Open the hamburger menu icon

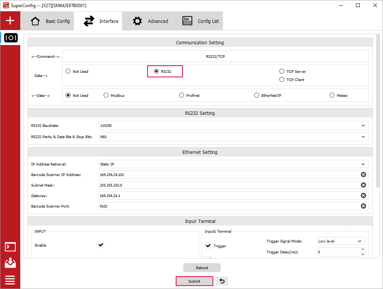click(x=10, y=280)
